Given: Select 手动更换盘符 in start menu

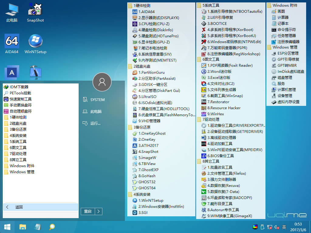Looking at the screenshot, I should 41,105.
